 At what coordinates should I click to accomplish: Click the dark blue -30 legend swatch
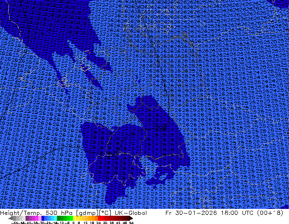43,218
